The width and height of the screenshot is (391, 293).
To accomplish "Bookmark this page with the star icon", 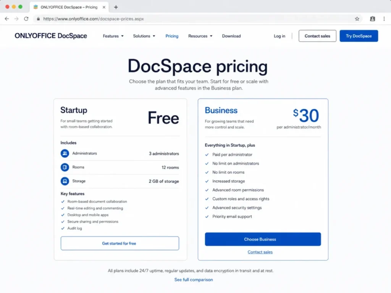I will tap(357, 19).
